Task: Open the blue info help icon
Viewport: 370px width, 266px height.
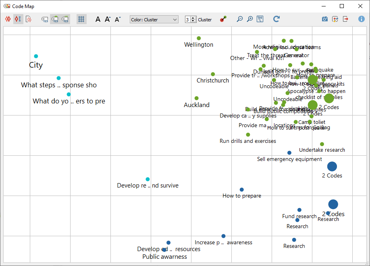Action: click(361, 19)
